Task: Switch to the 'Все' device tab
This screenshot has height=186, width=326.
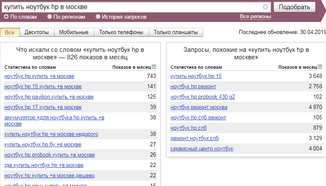Action: click(x=10, y=32)
